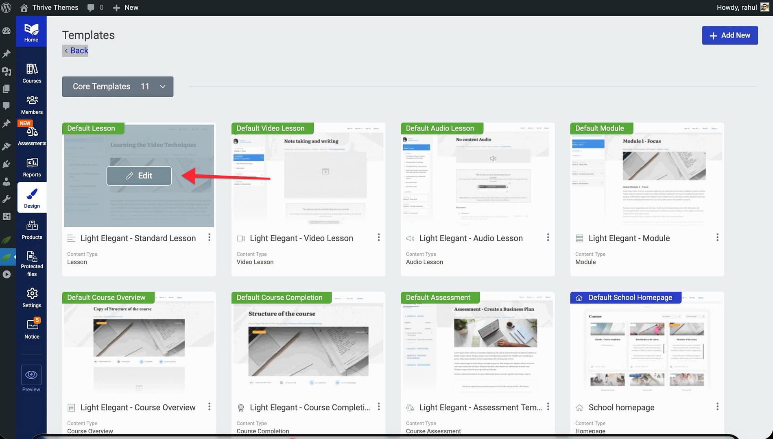Select the Products sidebar icon
773x439 pixels.
point(32,230)
